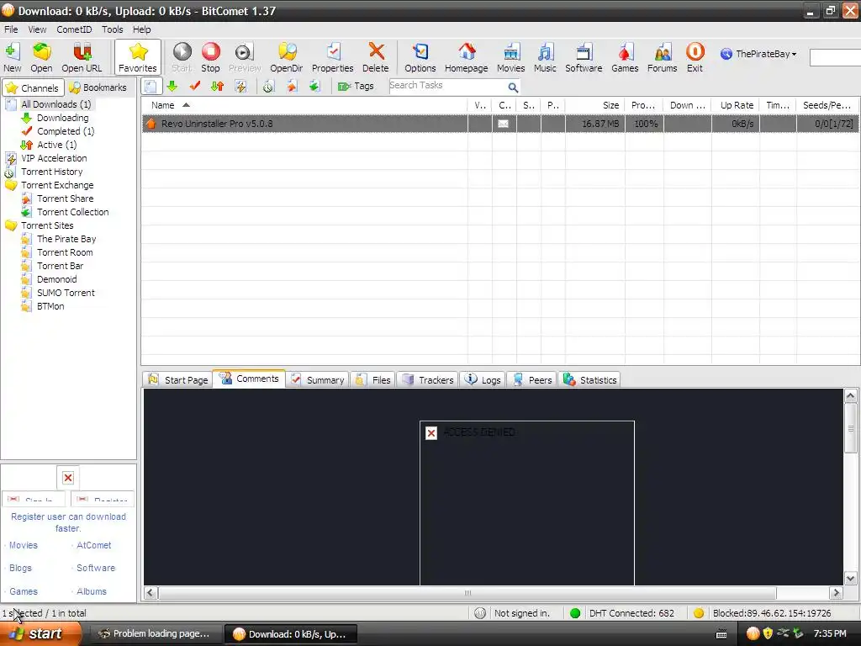Sort tasks by Name column header
Screen dimensions: 861x646
304,105
